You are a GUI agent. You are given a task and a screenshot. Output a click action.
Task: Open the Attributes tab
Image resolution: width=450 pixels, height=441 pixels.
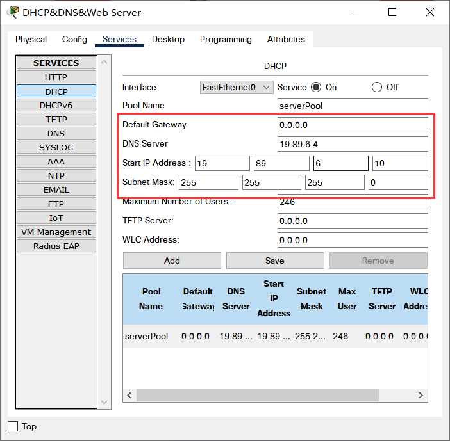[286, 39]
